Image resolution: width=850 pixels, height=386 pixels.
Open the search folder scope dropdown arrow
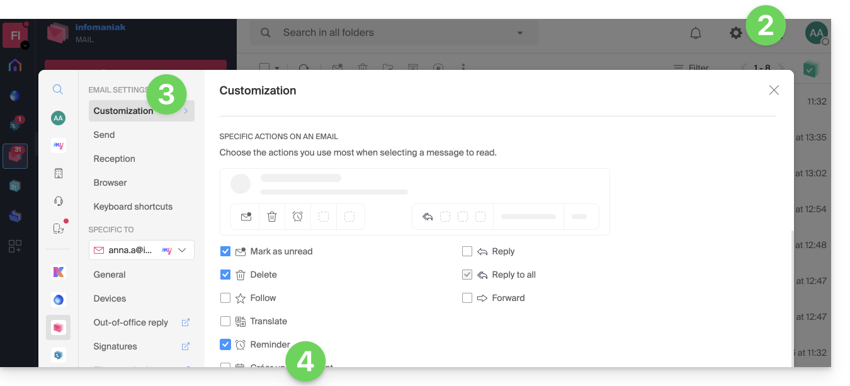tap(520, 33)
